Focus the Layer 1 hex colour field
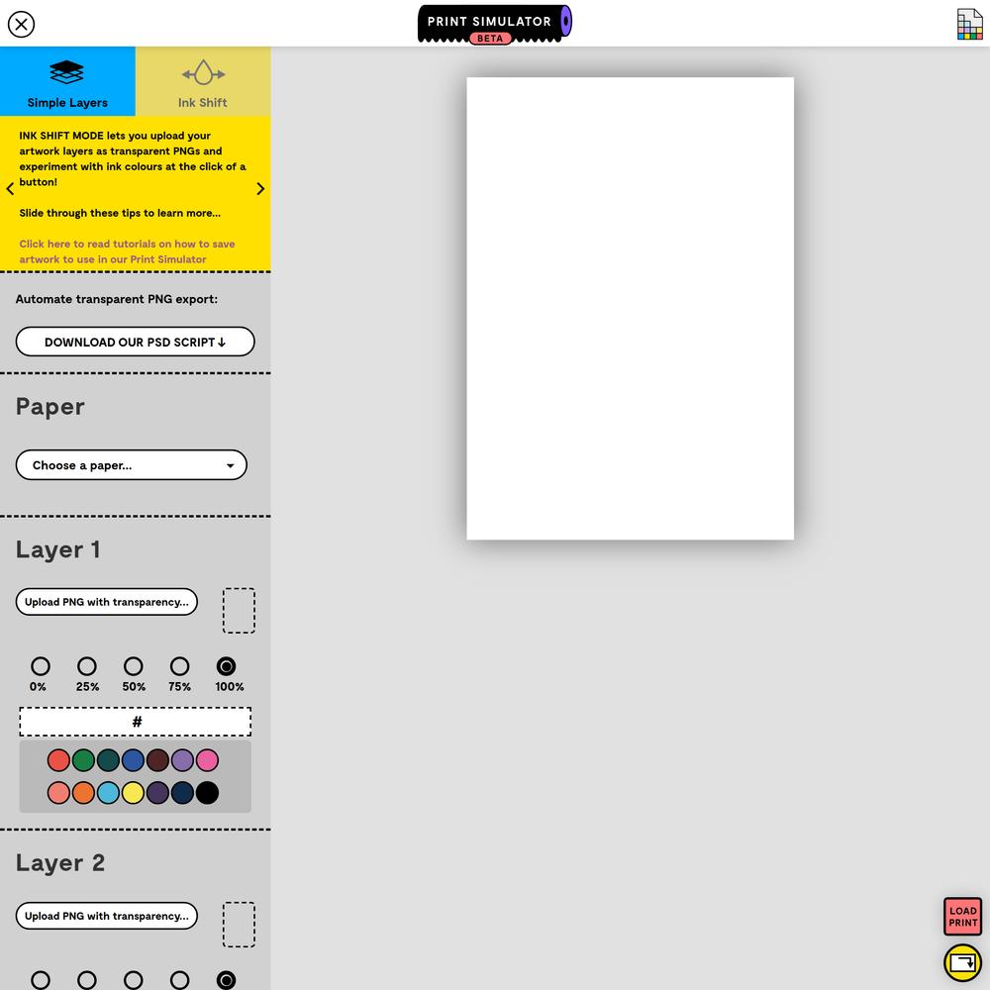The height and width of the screenshot is (990, 990). 135,722
